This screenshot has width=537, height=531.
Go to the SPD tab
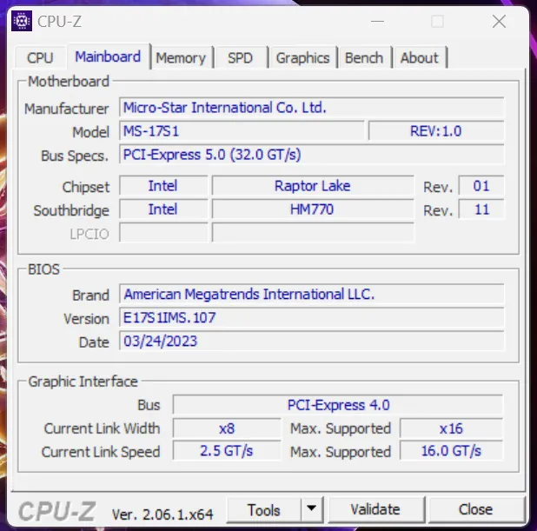coord(240,57)
